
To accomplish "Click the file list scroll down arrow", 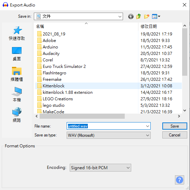I will tap(185, 111).
